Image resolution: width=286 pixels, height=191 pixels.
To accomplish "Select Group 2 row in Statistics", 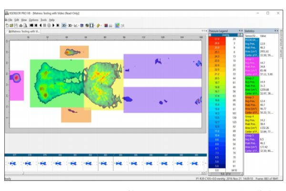I will (250, 77).
